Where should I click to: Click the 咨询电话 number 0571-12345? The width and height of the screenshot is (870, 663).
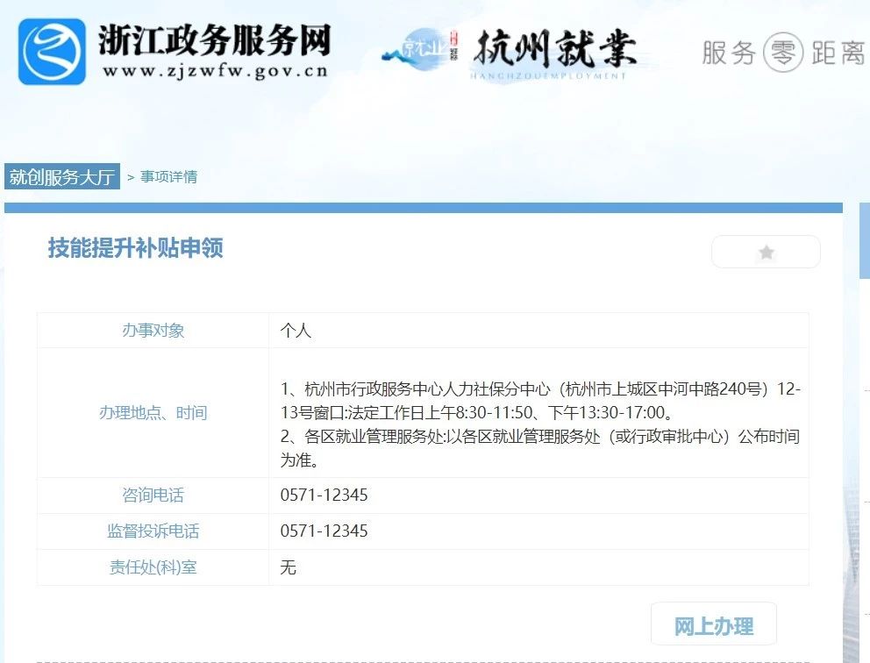[324, 495]
